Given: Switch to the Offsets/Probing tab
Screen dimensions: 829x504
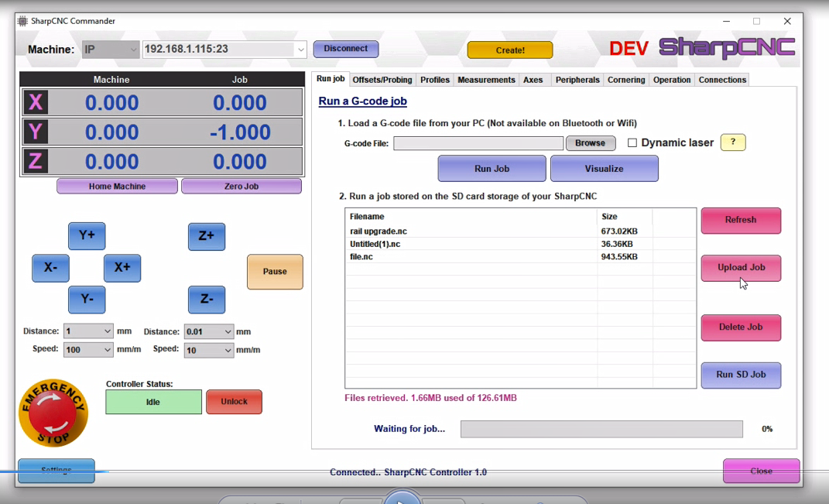Looking at the screenshot, I should pyautogui.click(x=382, y=80).
